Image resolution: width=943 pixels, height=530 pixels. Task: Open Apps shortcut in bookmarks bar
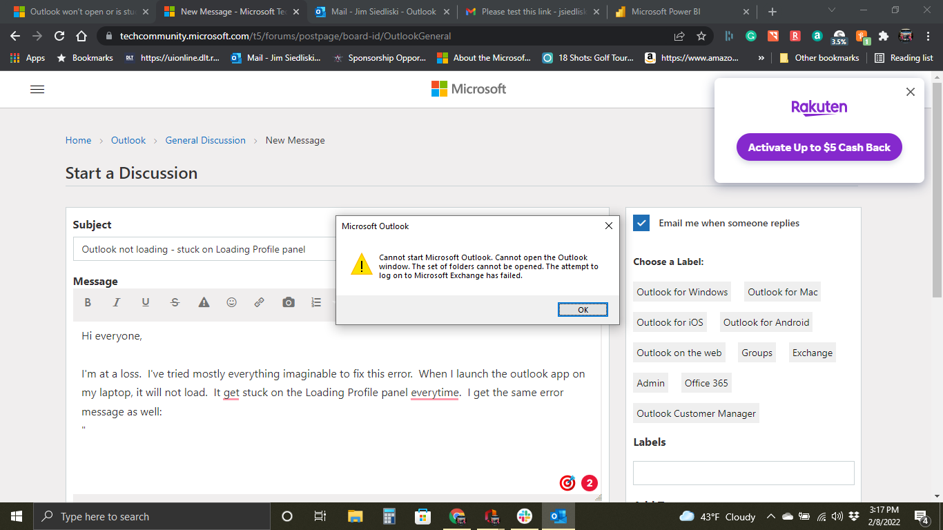click(28, 58)
